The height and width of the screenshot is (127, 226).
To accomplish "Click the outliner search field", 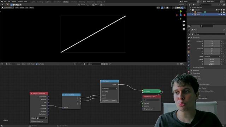I will 205,5.
